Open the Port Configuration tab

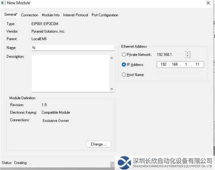pos(105,15)
